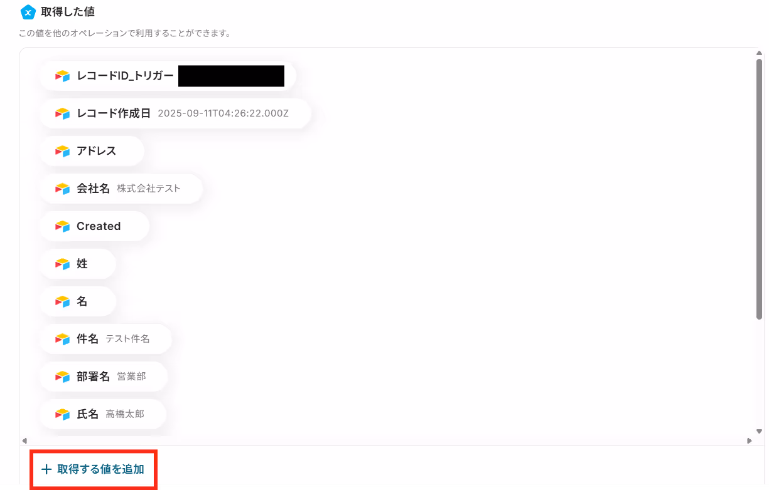Click the vertical scrollbar up arrow
This screenshot has width=769, height=490.
coord(759,54)
